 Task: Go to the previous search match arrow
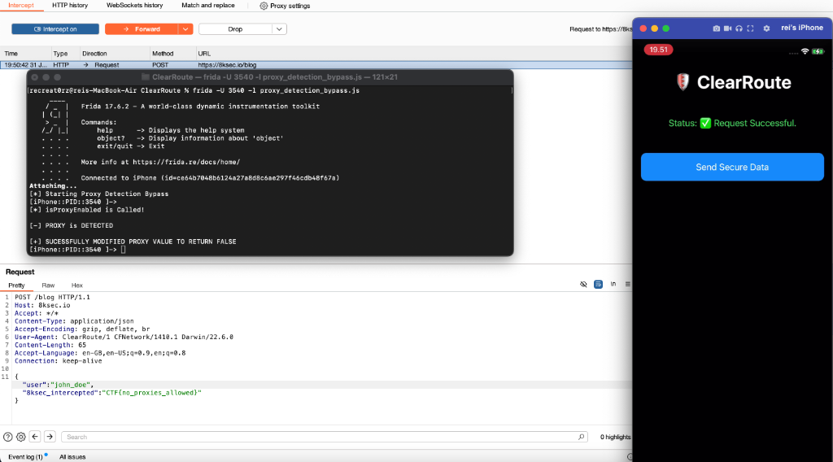coord(36,437)
